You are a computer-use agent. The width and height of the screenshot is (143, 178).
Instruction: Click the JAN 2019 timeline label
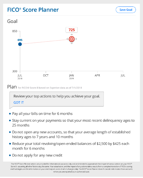71,77
